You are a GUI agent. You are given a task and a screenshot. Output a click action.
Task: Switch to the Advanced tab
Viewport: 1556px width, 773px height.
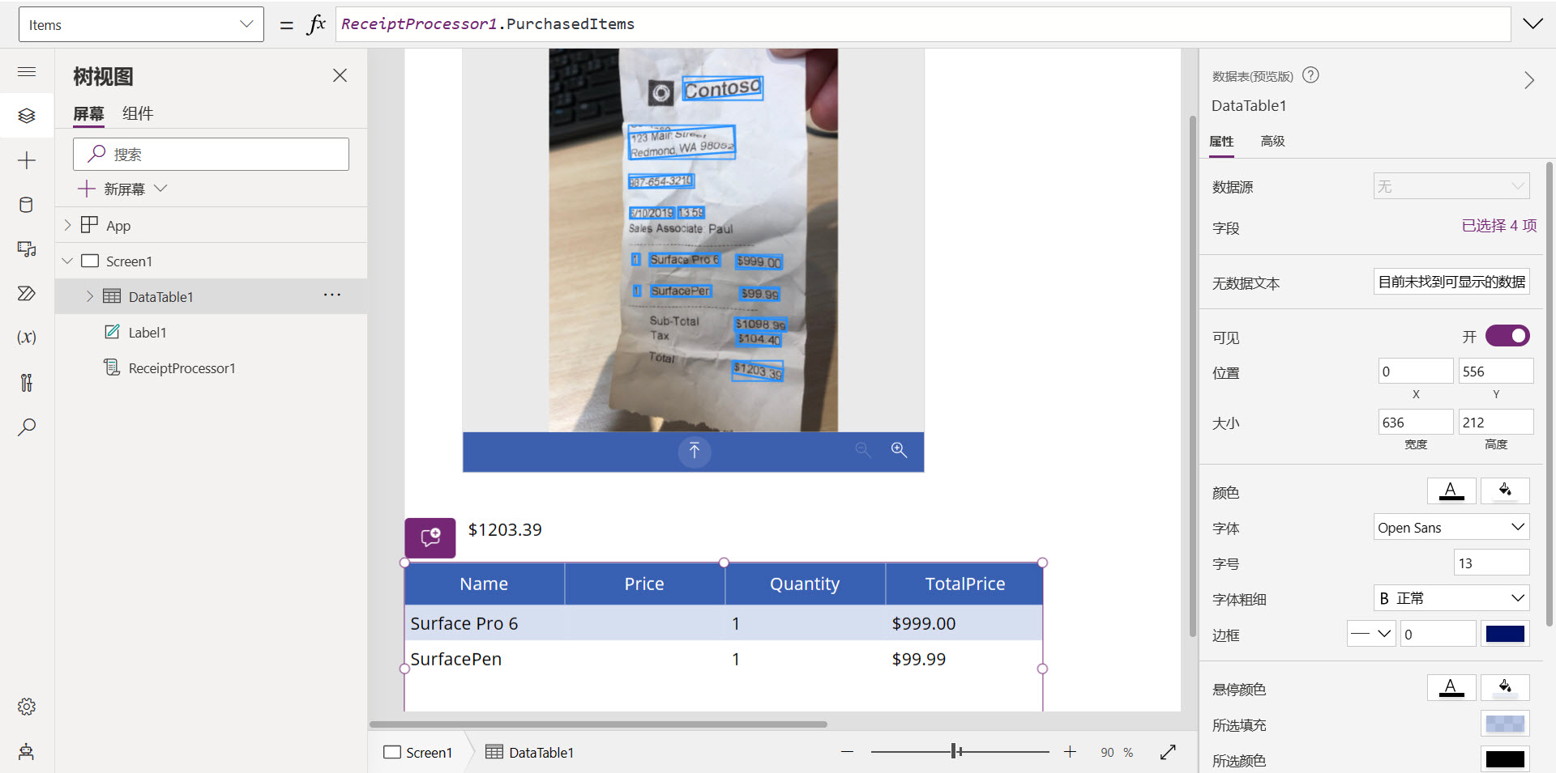(x=1272, y=142)
